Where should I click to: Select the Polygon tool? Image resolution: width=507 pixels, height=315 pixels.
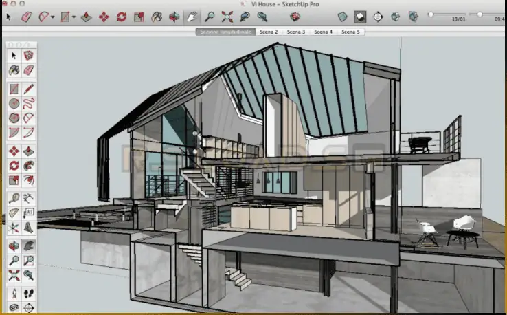14,118
